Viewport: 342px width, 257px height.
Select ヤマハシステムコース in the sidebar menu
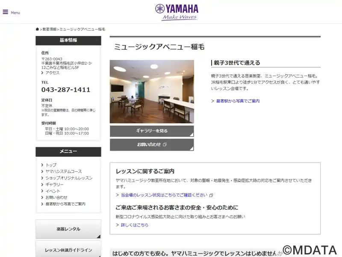(x=64, y=171)
